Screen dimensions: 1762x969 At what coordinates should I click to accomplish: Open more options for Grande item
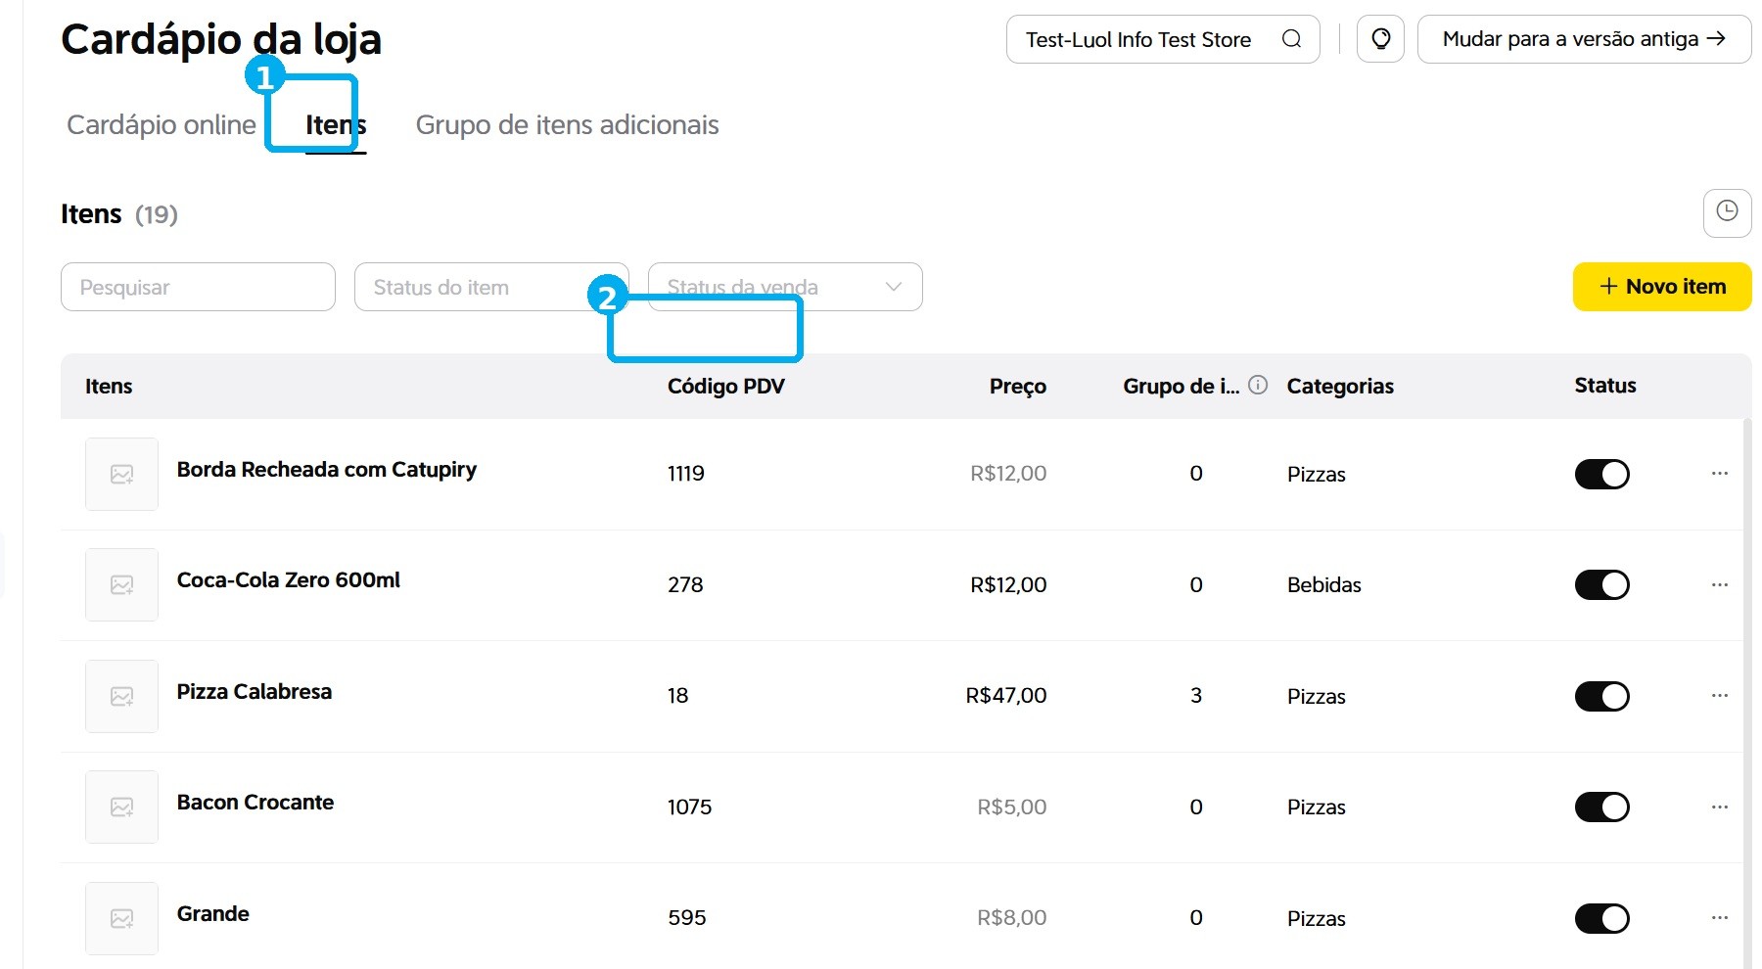pos(1720,918)
